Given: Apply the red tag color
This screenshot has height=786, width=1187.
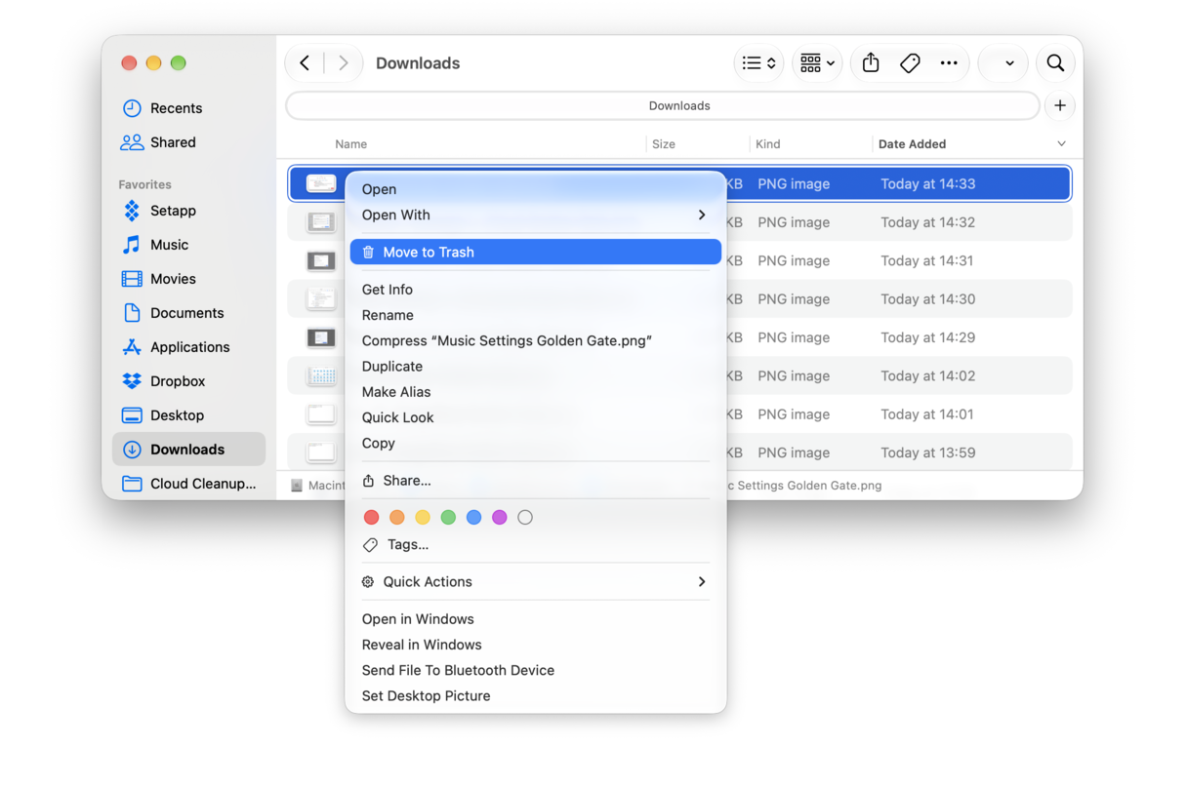Looking at the screenshot, I should 371,518.
